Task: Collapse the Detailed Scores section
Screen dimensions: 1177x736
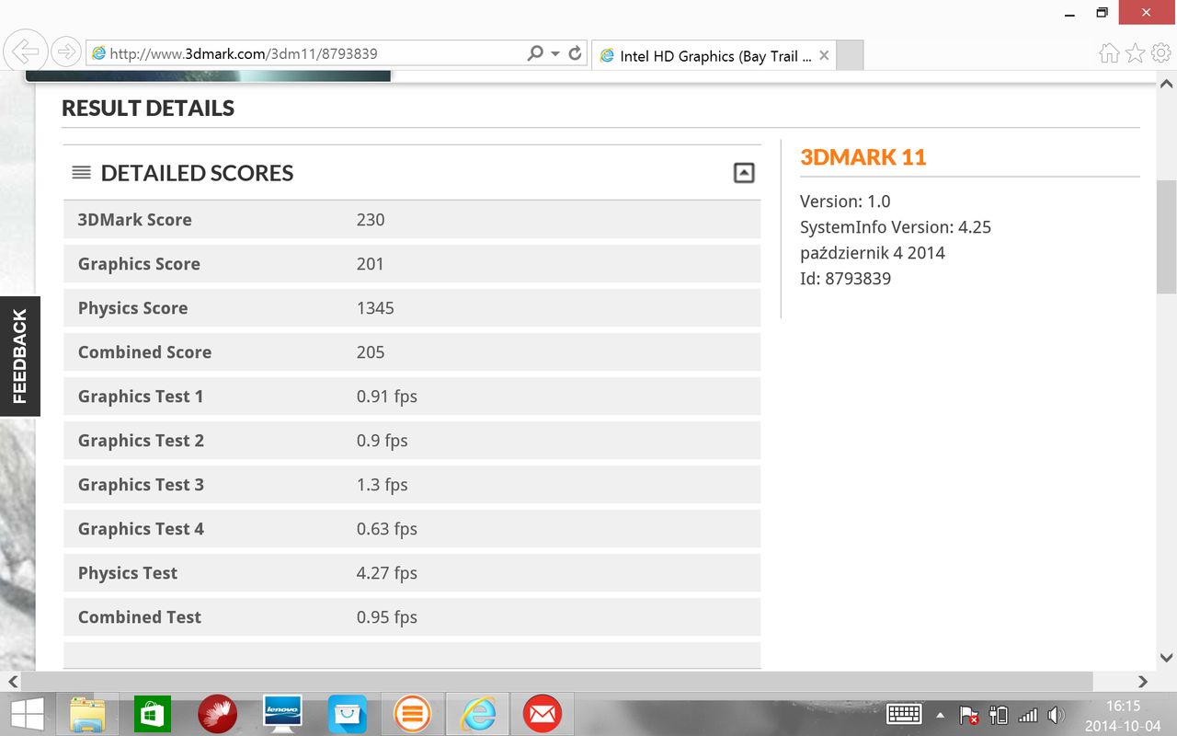Action: tap(744, 172)
